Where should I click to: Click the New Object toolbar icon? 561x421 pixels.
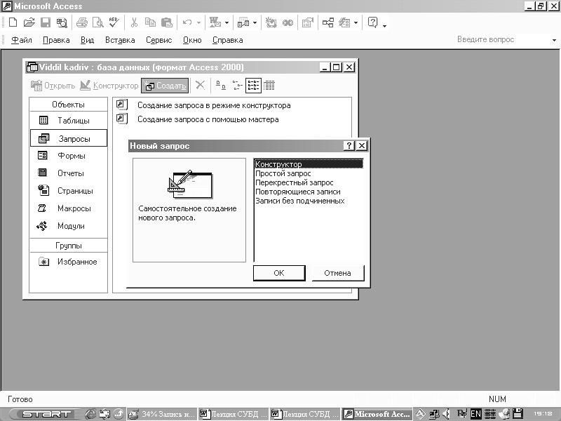pyautogui.click(x=344, y=22)
